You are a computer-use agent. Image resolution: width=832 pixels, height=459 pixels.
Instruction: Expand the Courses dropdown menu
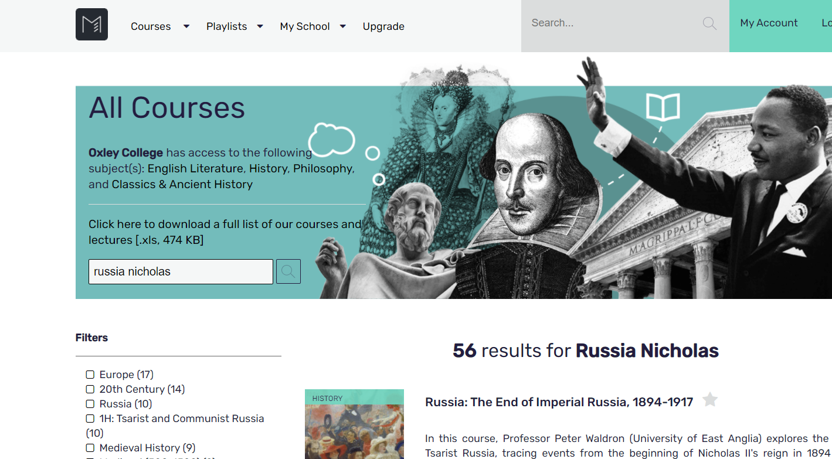pos(186,26)
